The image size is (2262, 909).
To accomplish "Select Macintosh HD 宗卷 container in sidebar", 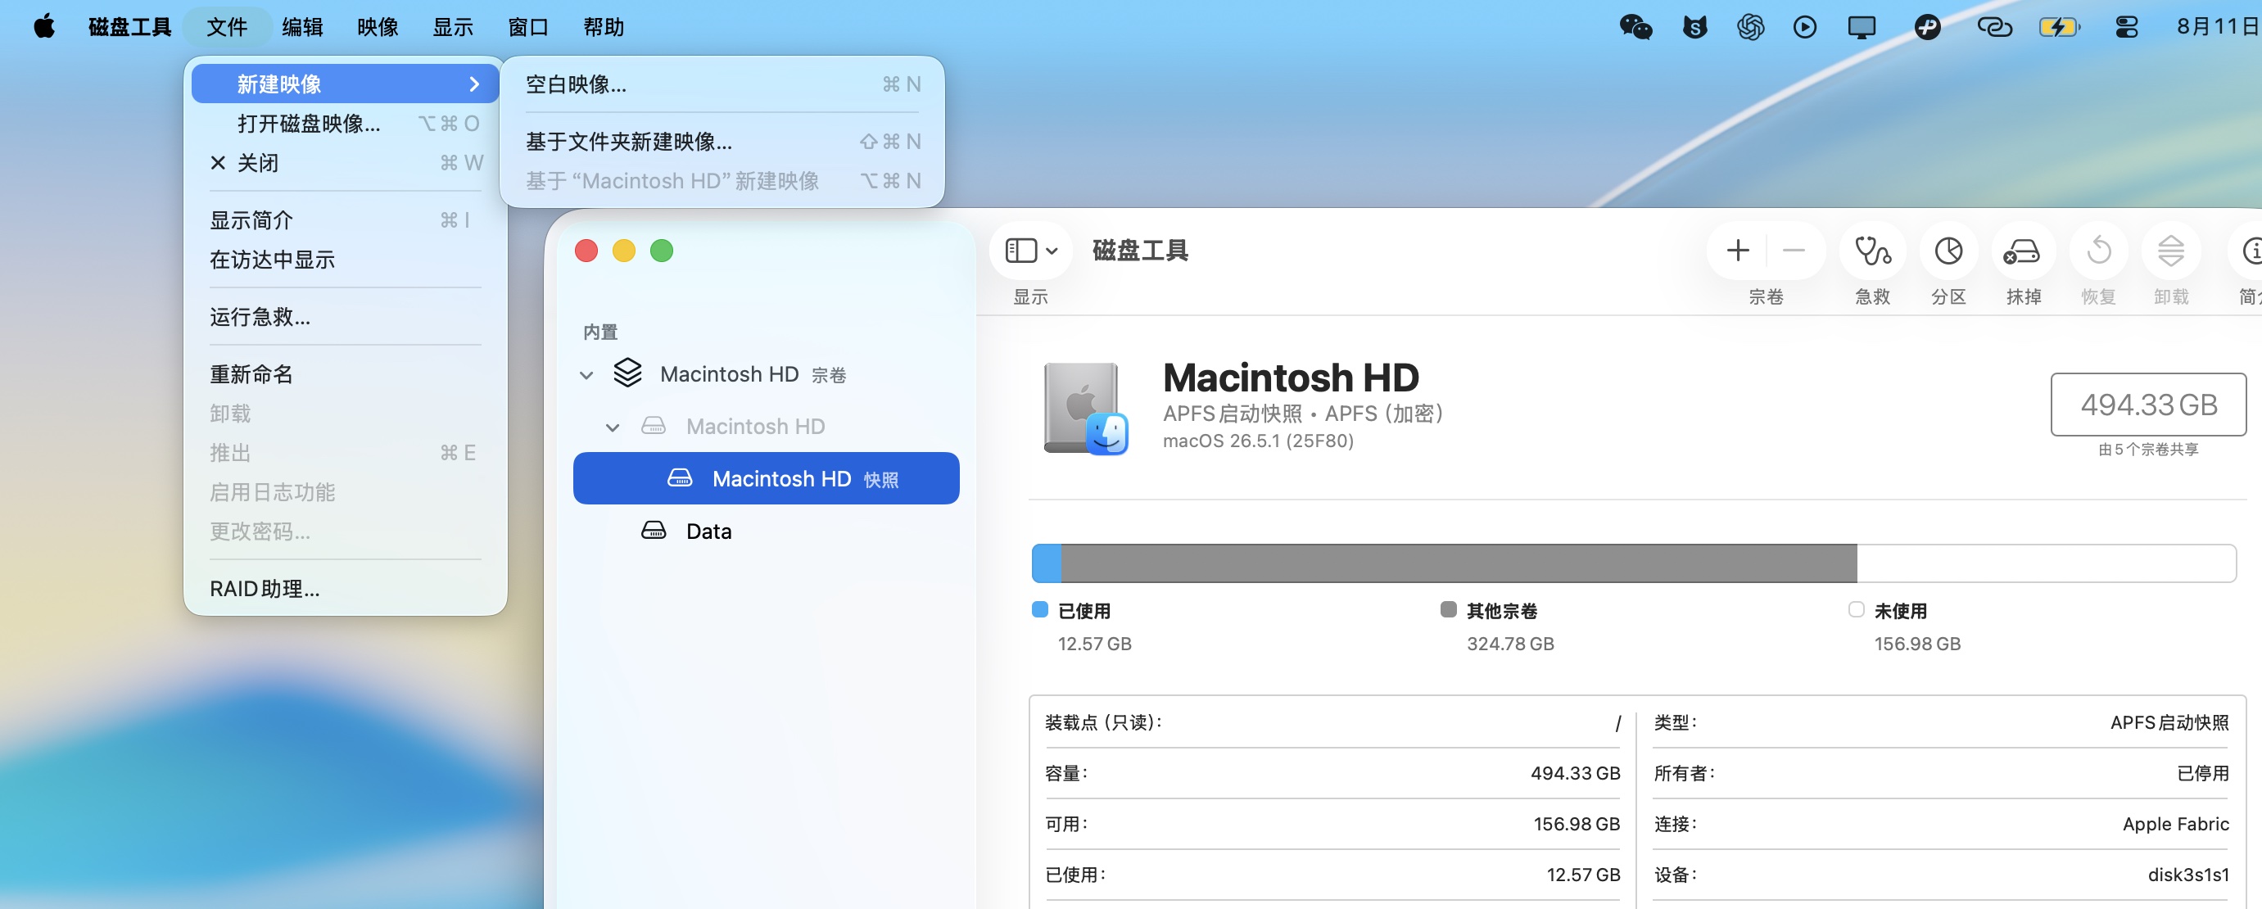I will tap(766, 374).
